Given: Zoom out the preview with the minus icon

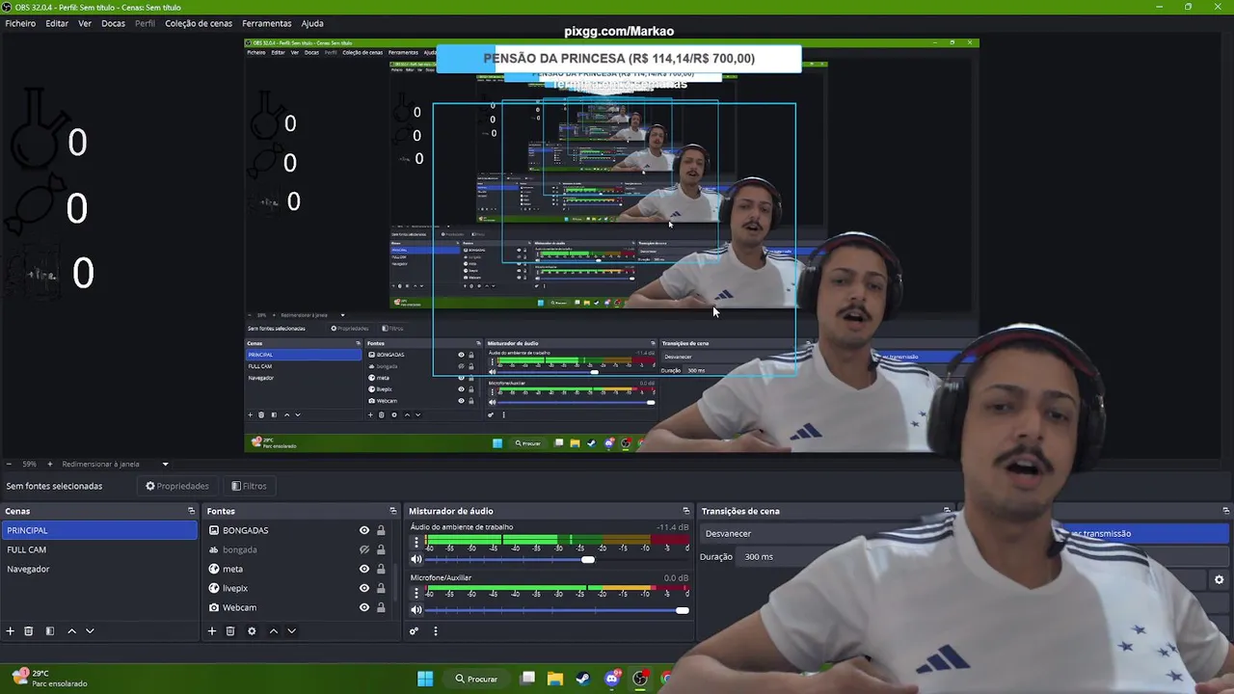Looking at the screenshot, I should (x=9, y=464).
